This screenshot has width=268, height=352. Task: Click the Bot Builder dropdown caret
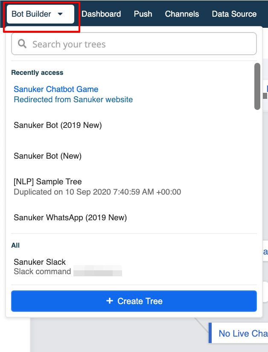click(60, 14)
